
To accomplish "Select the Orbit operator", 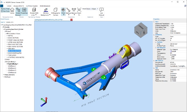I will coord(63,10).
